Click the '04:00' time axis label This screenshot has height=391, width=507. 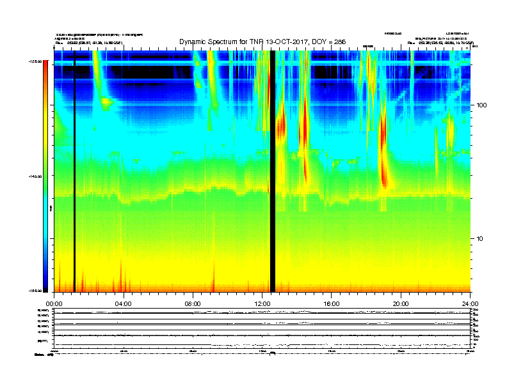point(123,304)
